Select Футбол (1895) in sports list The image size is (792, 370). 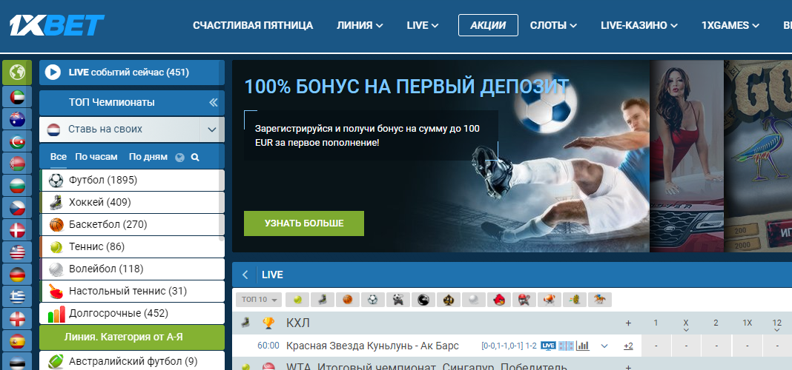[132, 180]
